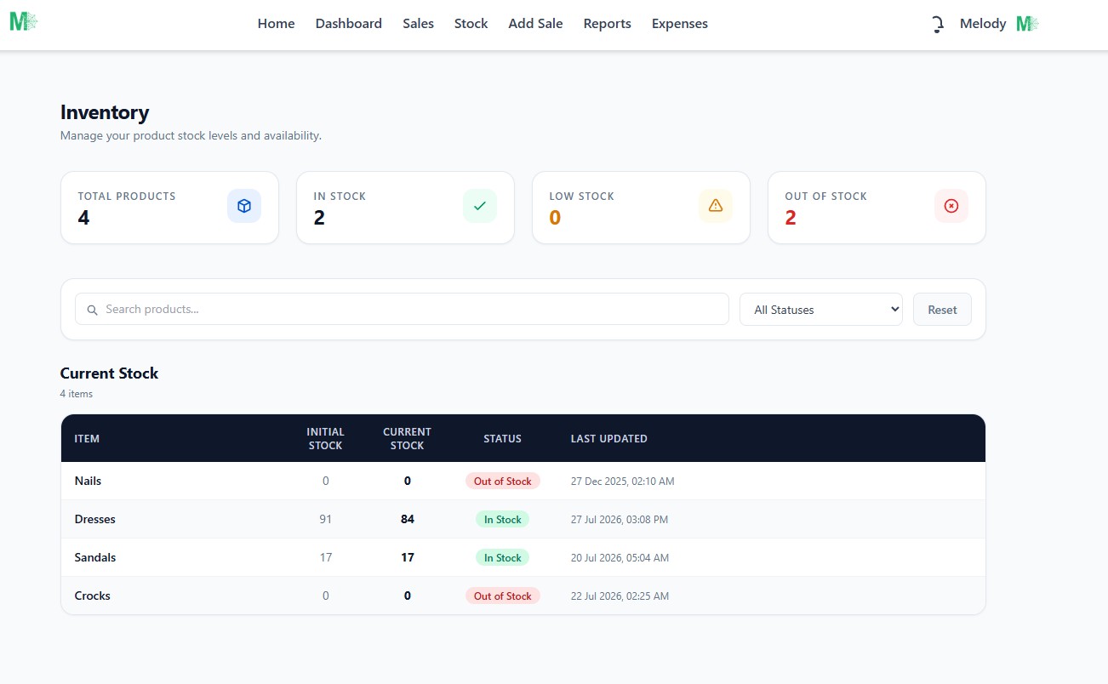1108x684 pixels.
Task: Click the Reset button
Action: [x=942, y=310]
